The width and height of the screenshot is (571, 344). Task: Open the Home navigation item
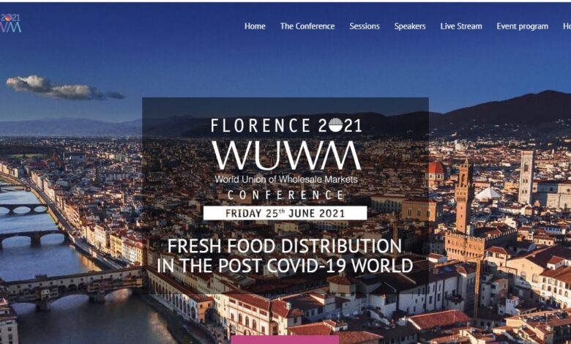coord(255,26)
